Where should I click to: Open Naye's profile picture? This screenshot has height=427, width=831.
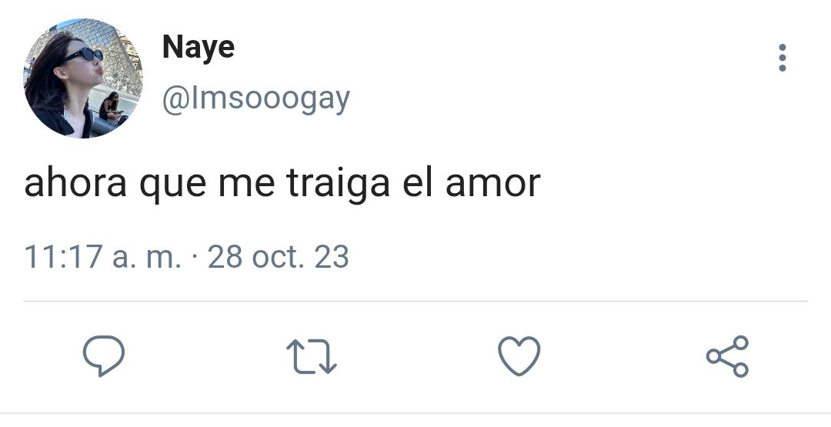83,78
